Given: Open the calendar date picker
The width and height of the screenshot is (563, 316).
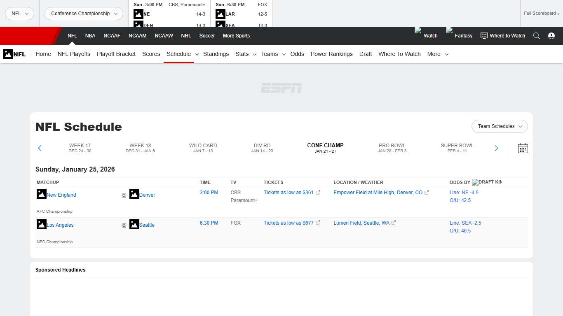Looking at the screenshot, I should point(523,148).
